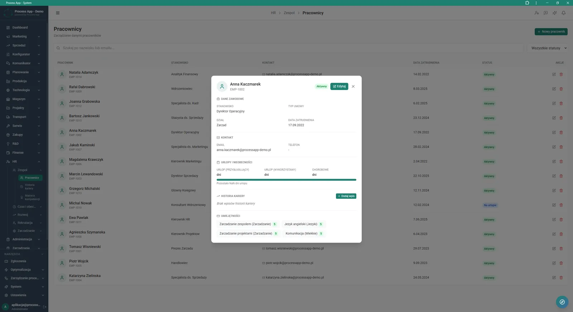Image resolution: width=573 pixels, height=312 pixels.
Task: Focus the employee search field
Action: [289, 48]
